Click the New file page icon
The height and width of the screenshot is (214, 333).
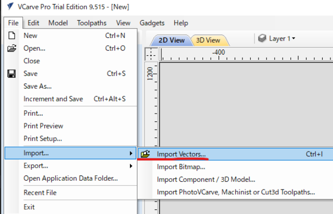[x=11, y=36]
